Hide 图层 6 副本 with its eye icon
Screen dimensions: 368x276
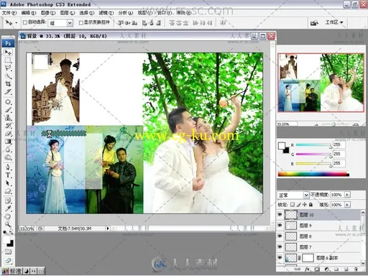(280, 257)
